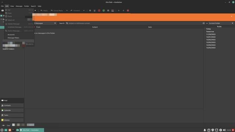Switch to Calendar view

12,110
